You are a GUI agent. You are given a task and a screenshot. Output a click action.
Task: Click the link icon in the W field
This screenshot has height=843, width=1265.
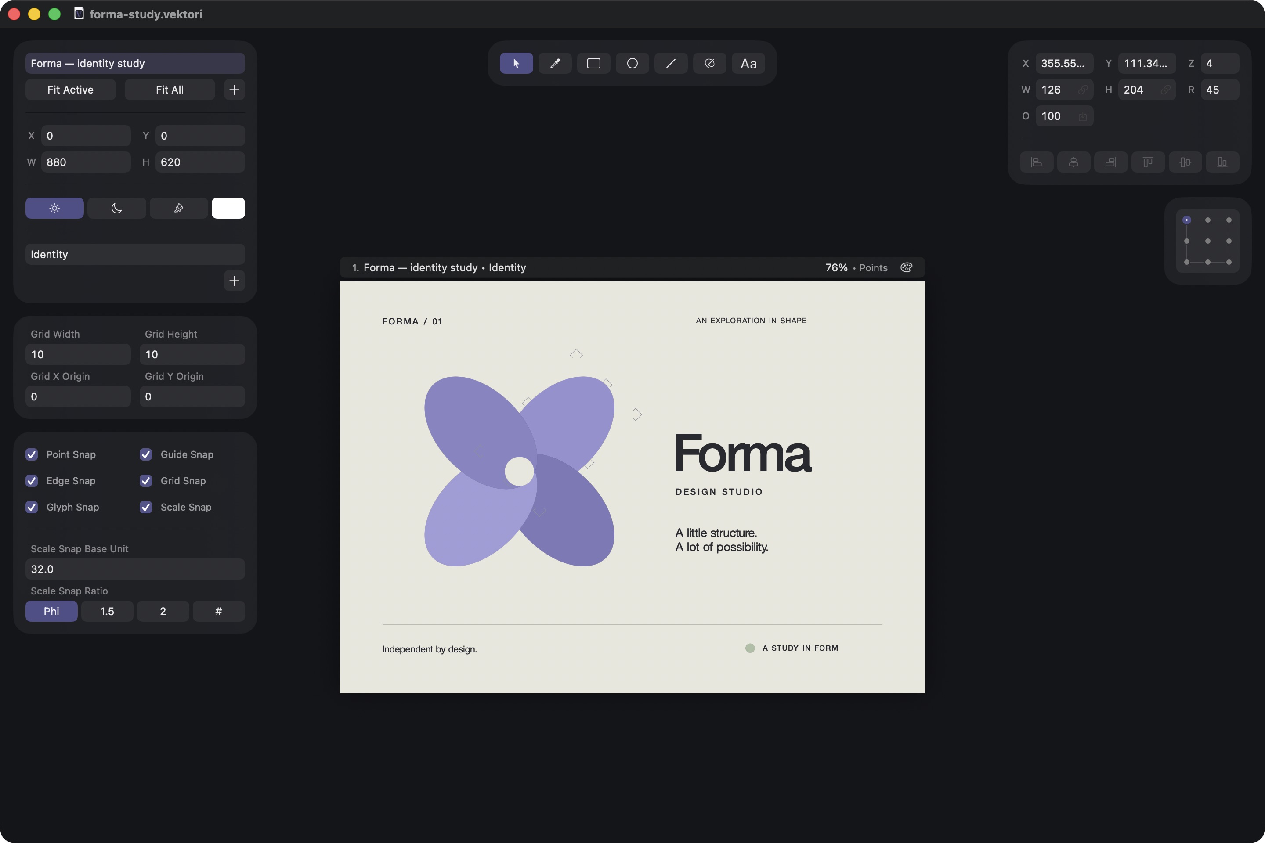point(1083,90)
